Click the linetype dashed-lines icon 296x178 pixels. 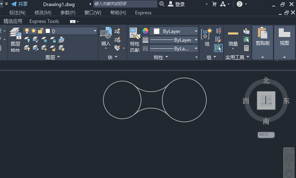145,48
